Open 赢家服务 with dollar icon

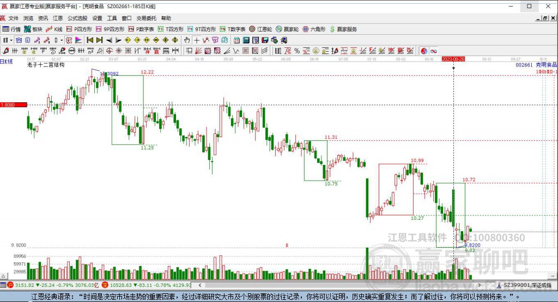coord(343,29)
